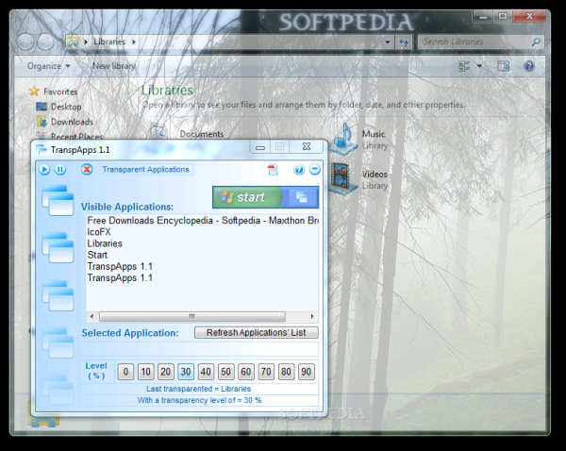
Task: Click the Selected Application text field
Action: pyautogui.click(x=199, y=349)
